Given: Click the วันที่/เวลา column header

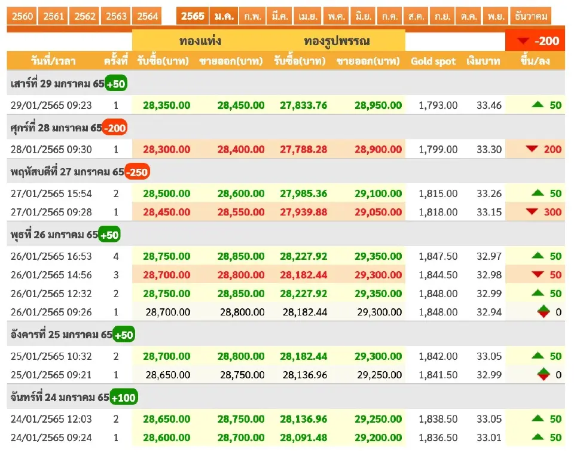Looking at the screenshot, I should [x=53, y=61].
